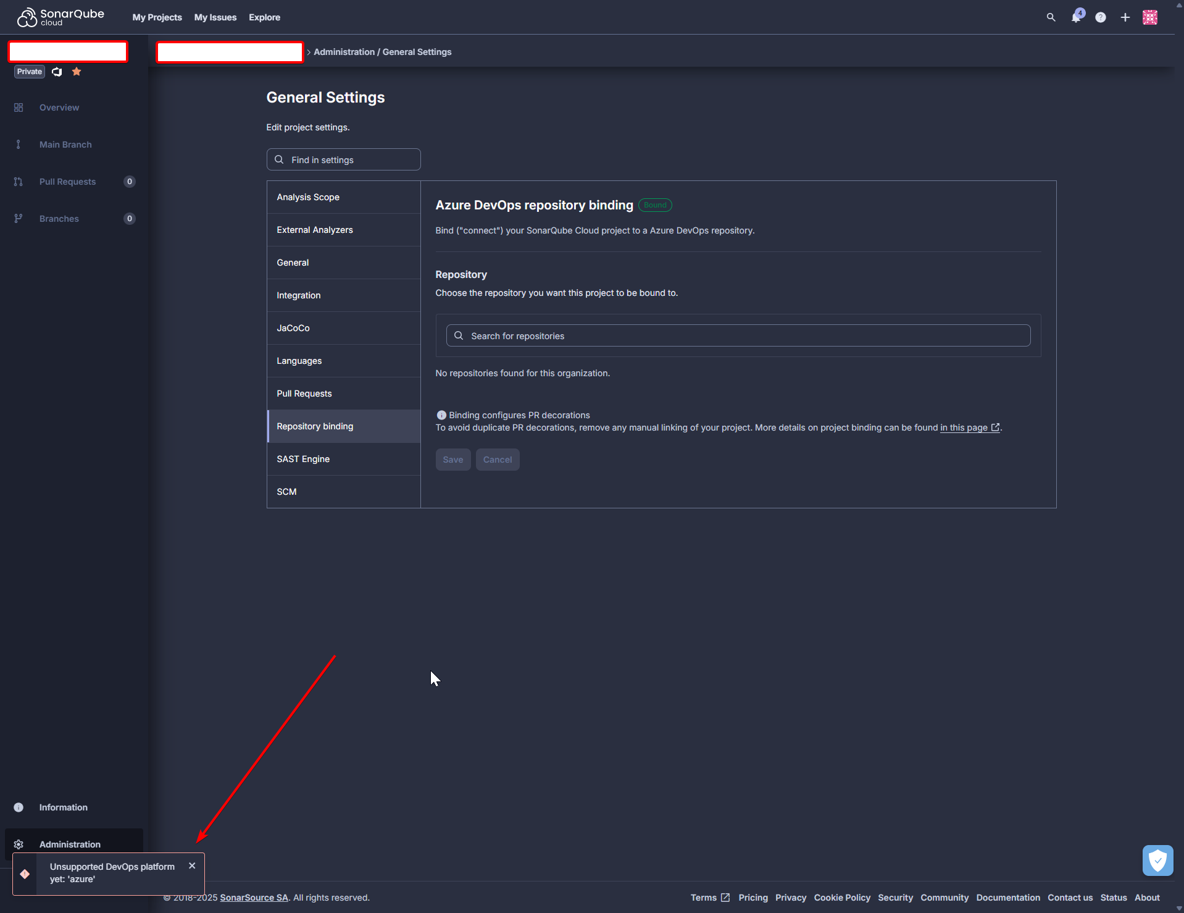Open My Projects in the top navigation

(157, 17)
